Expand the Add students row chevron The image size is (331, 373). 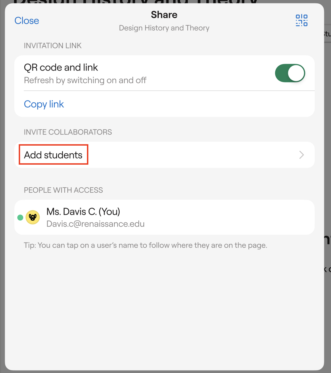point(301,155)
